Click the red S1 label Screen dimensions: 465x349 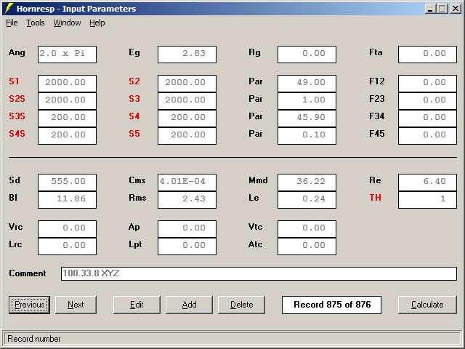tap(15, 82)
